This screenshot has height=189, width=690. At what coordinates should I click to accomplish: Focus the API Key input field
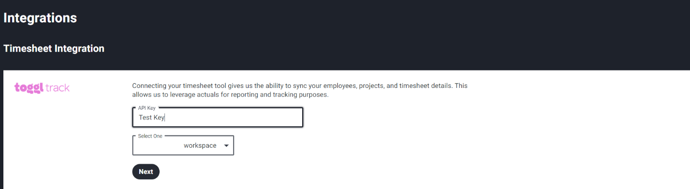pyautogui.click(x=218, y=117)
